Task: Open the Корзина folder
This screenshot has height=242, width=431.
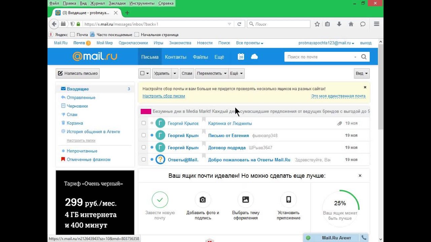Action: [75, 123]
